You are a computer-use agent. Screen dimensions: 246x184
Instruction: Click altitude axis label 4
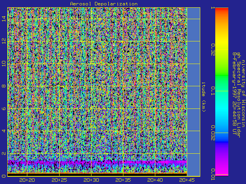click(x=4, y=131)
